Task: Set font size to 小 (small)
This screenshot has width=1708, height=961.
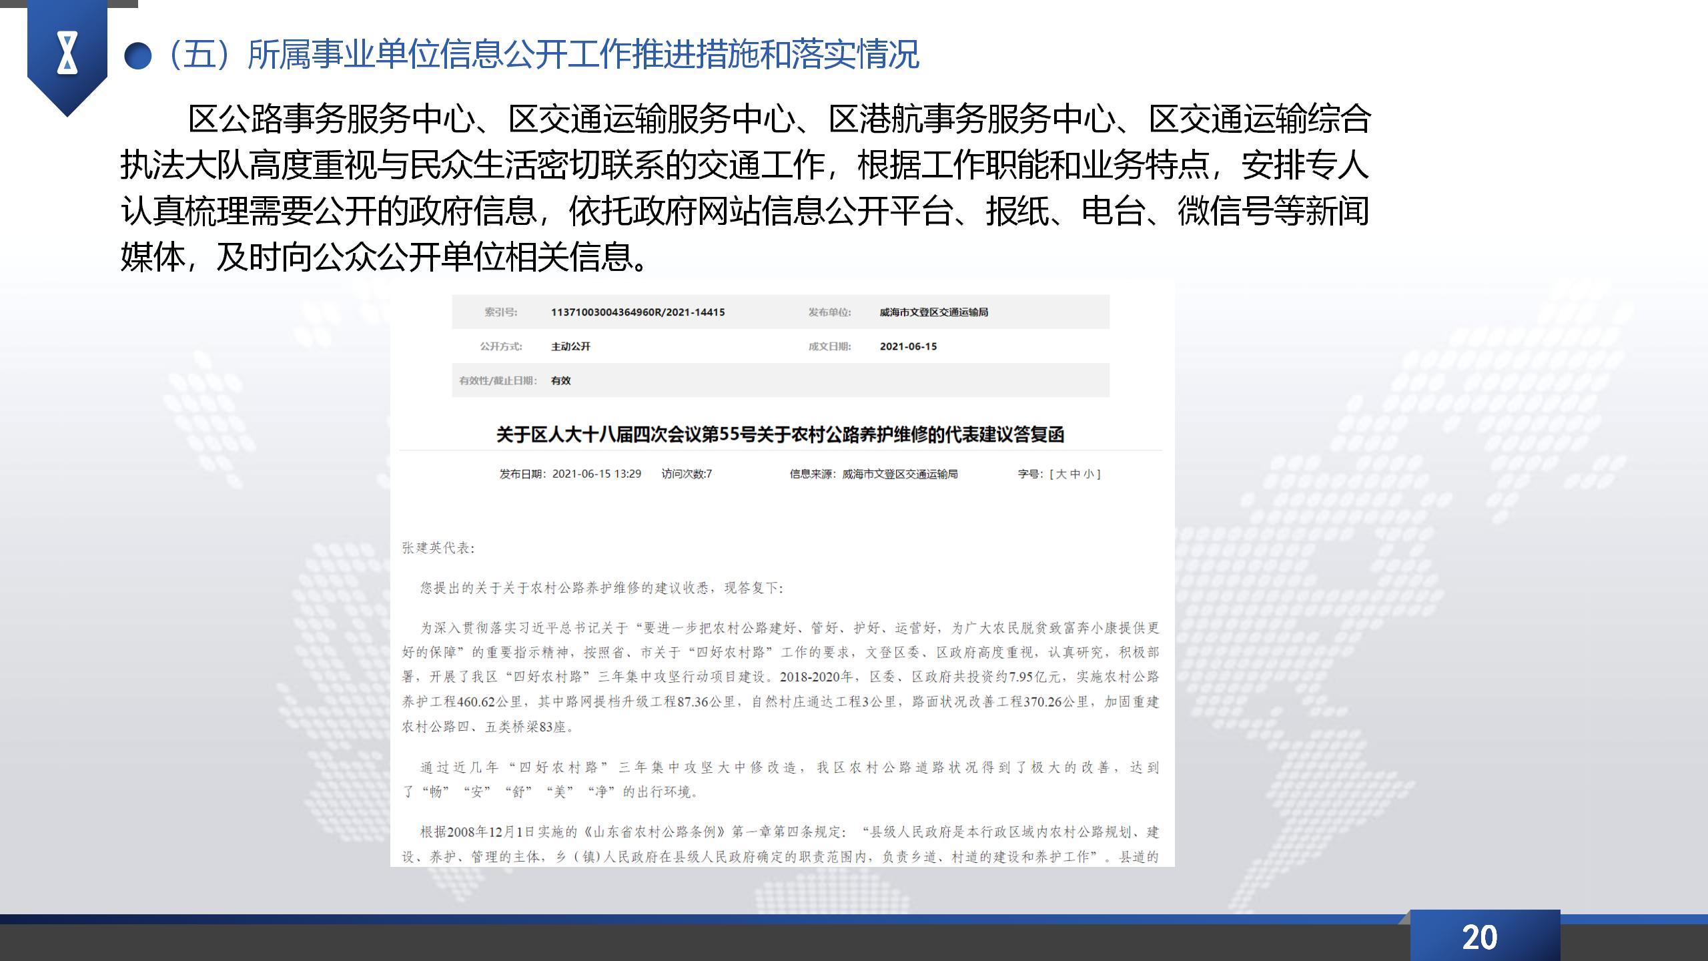Action: coord(1088,474)
